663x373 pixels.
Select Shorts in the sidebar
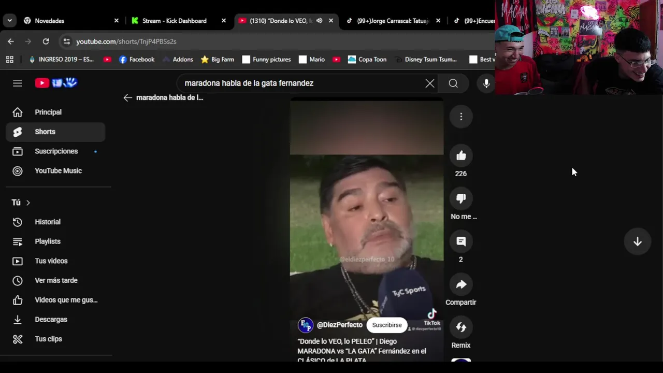[56, 132]
